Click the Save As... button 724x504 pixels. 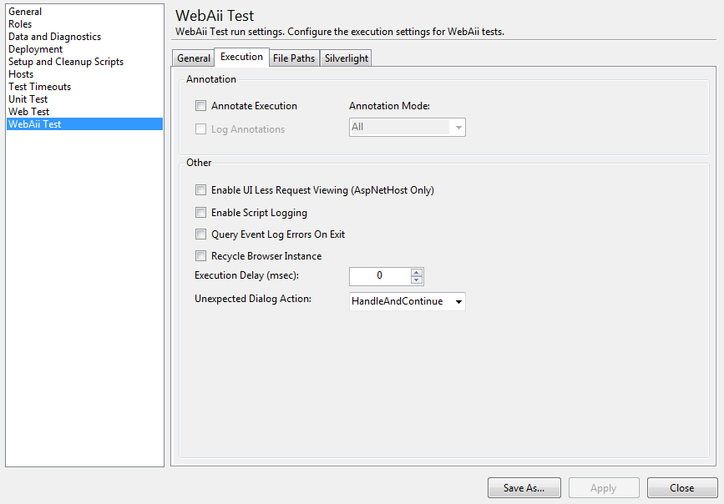524,488
